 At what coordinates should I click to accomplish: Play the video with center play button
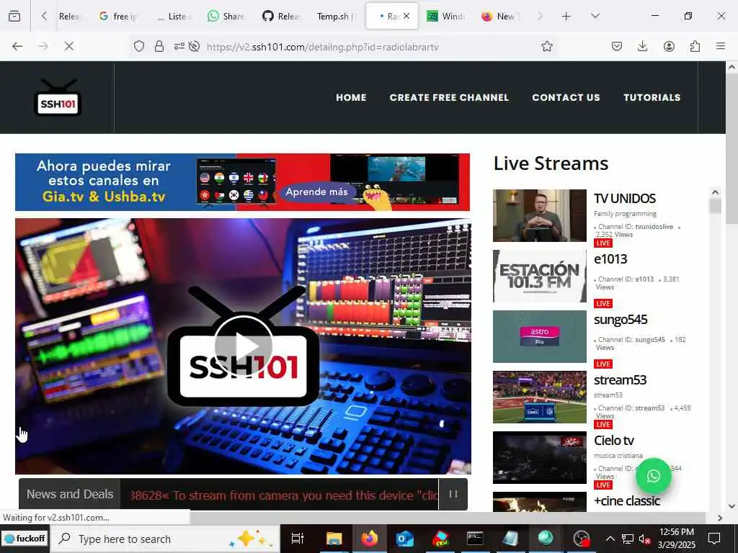coord(244,346)
